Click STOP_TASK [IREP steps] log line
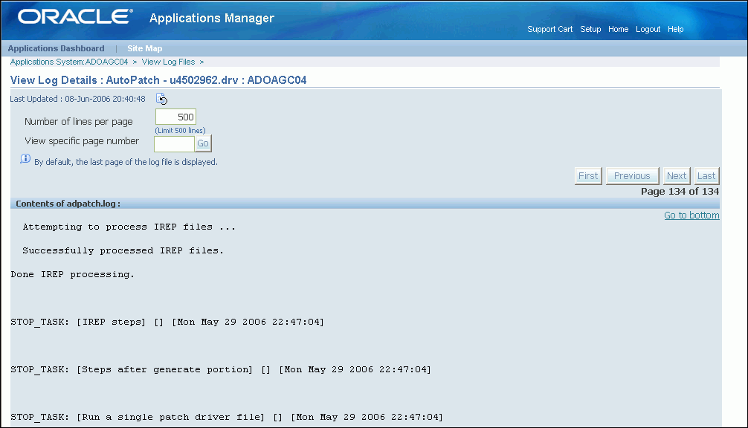This screenshot has height=428, width=748. click(167, 322)
